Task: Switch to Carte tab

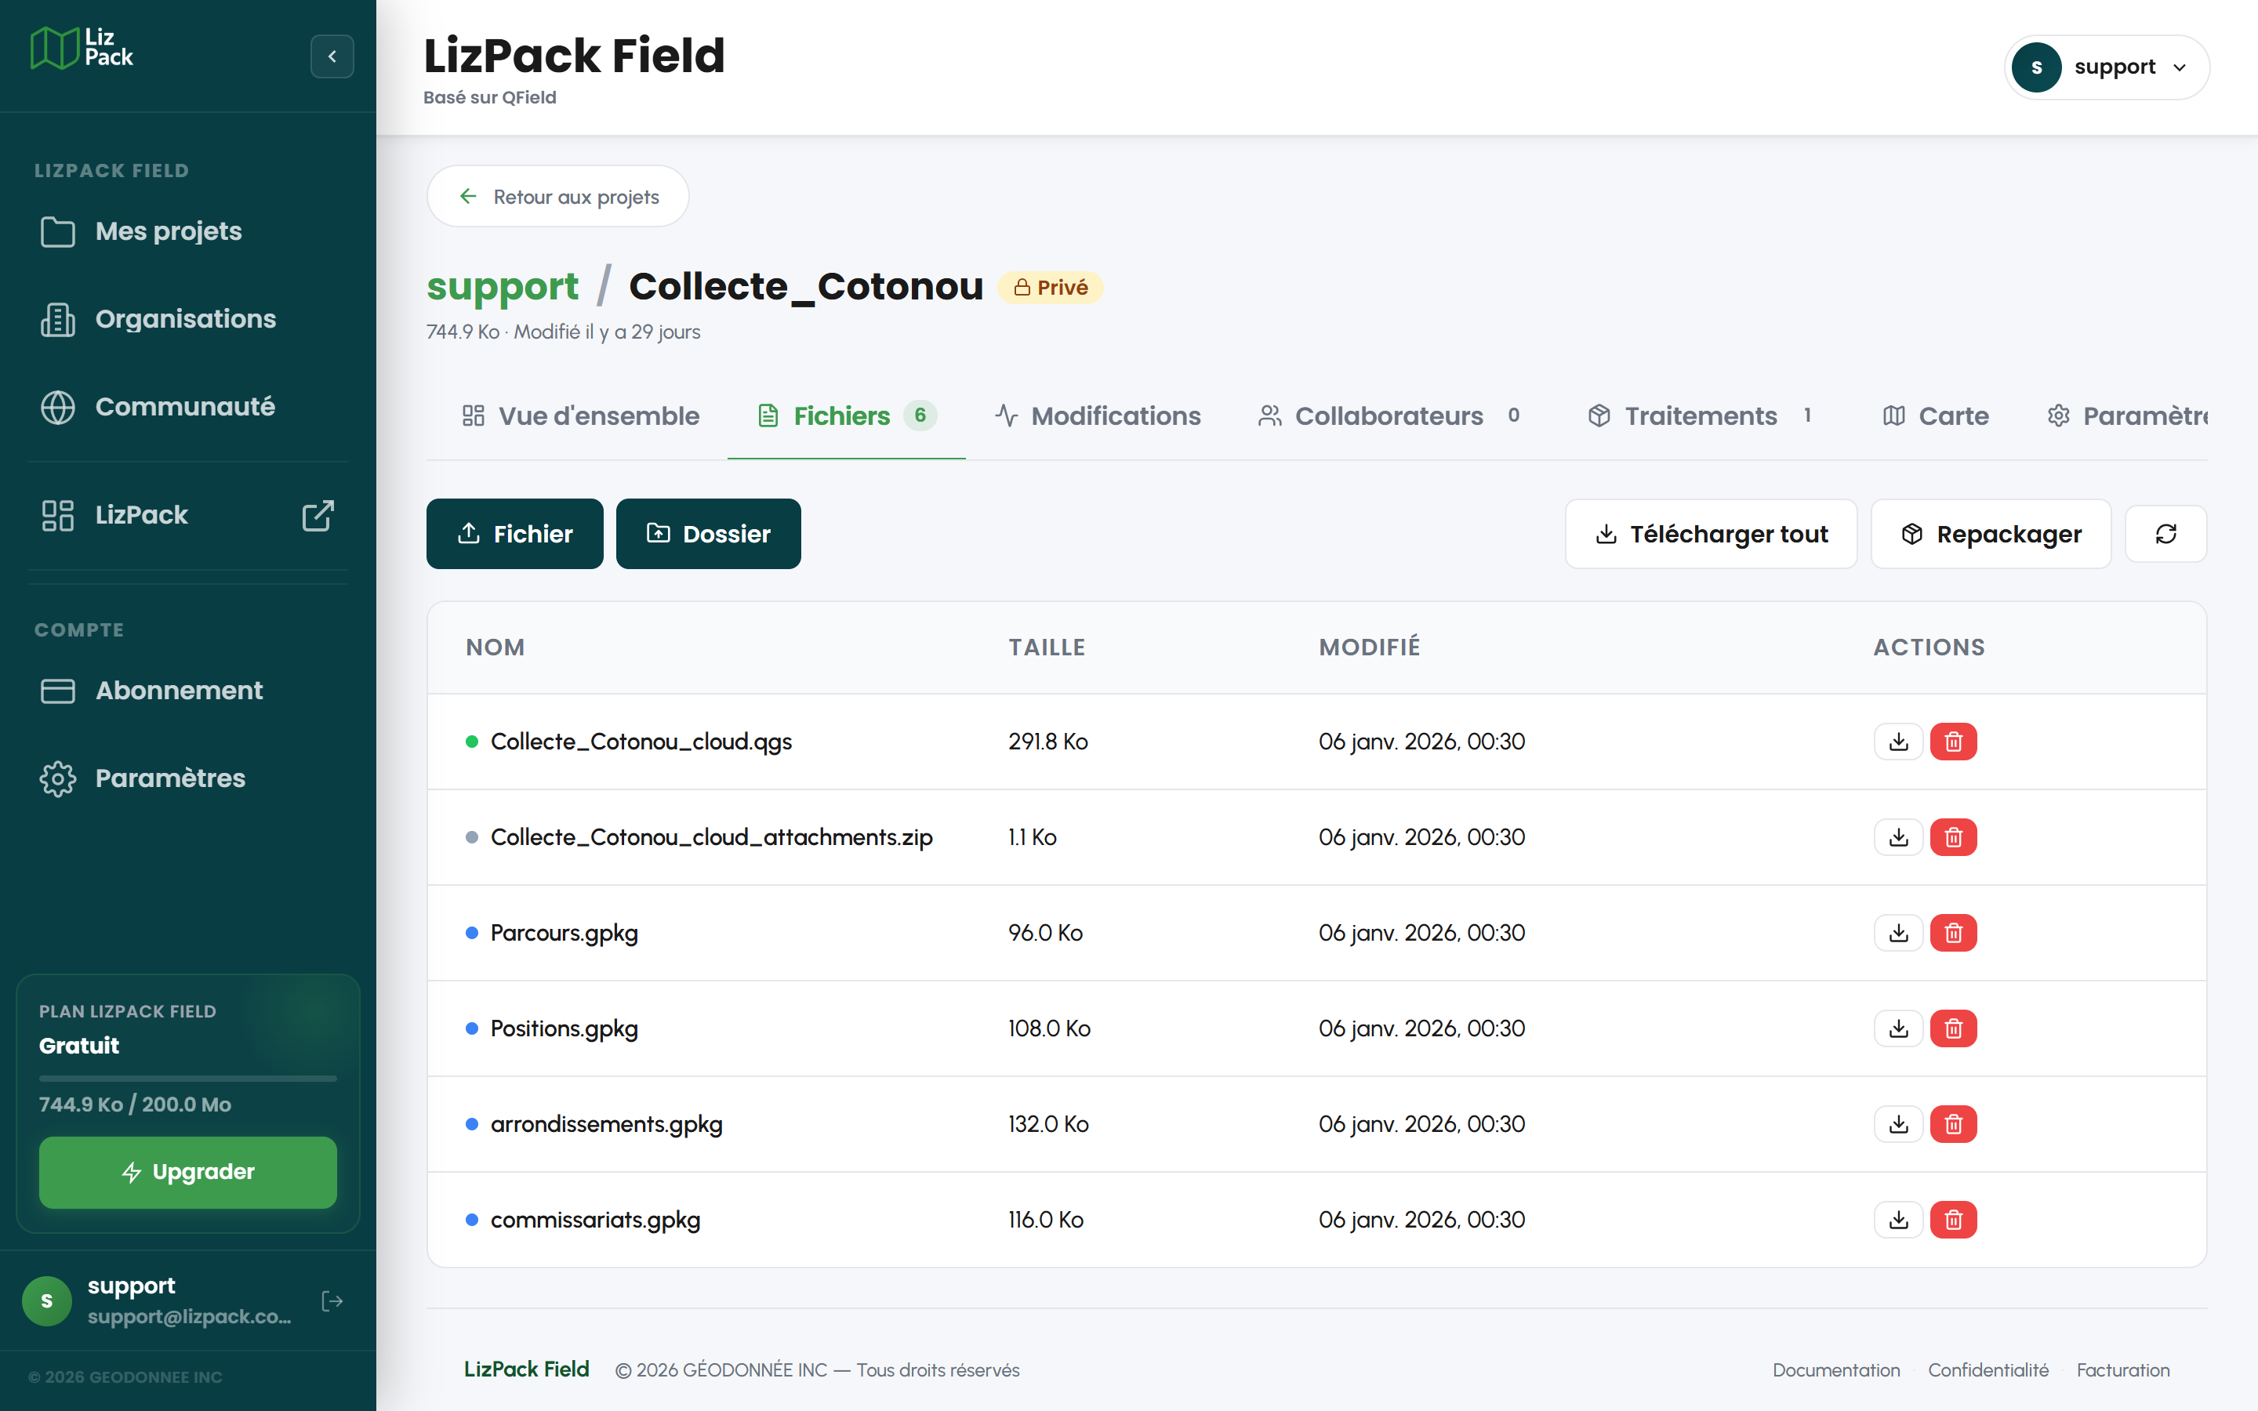Action: pyautogui.click(x=1935, y=416)
